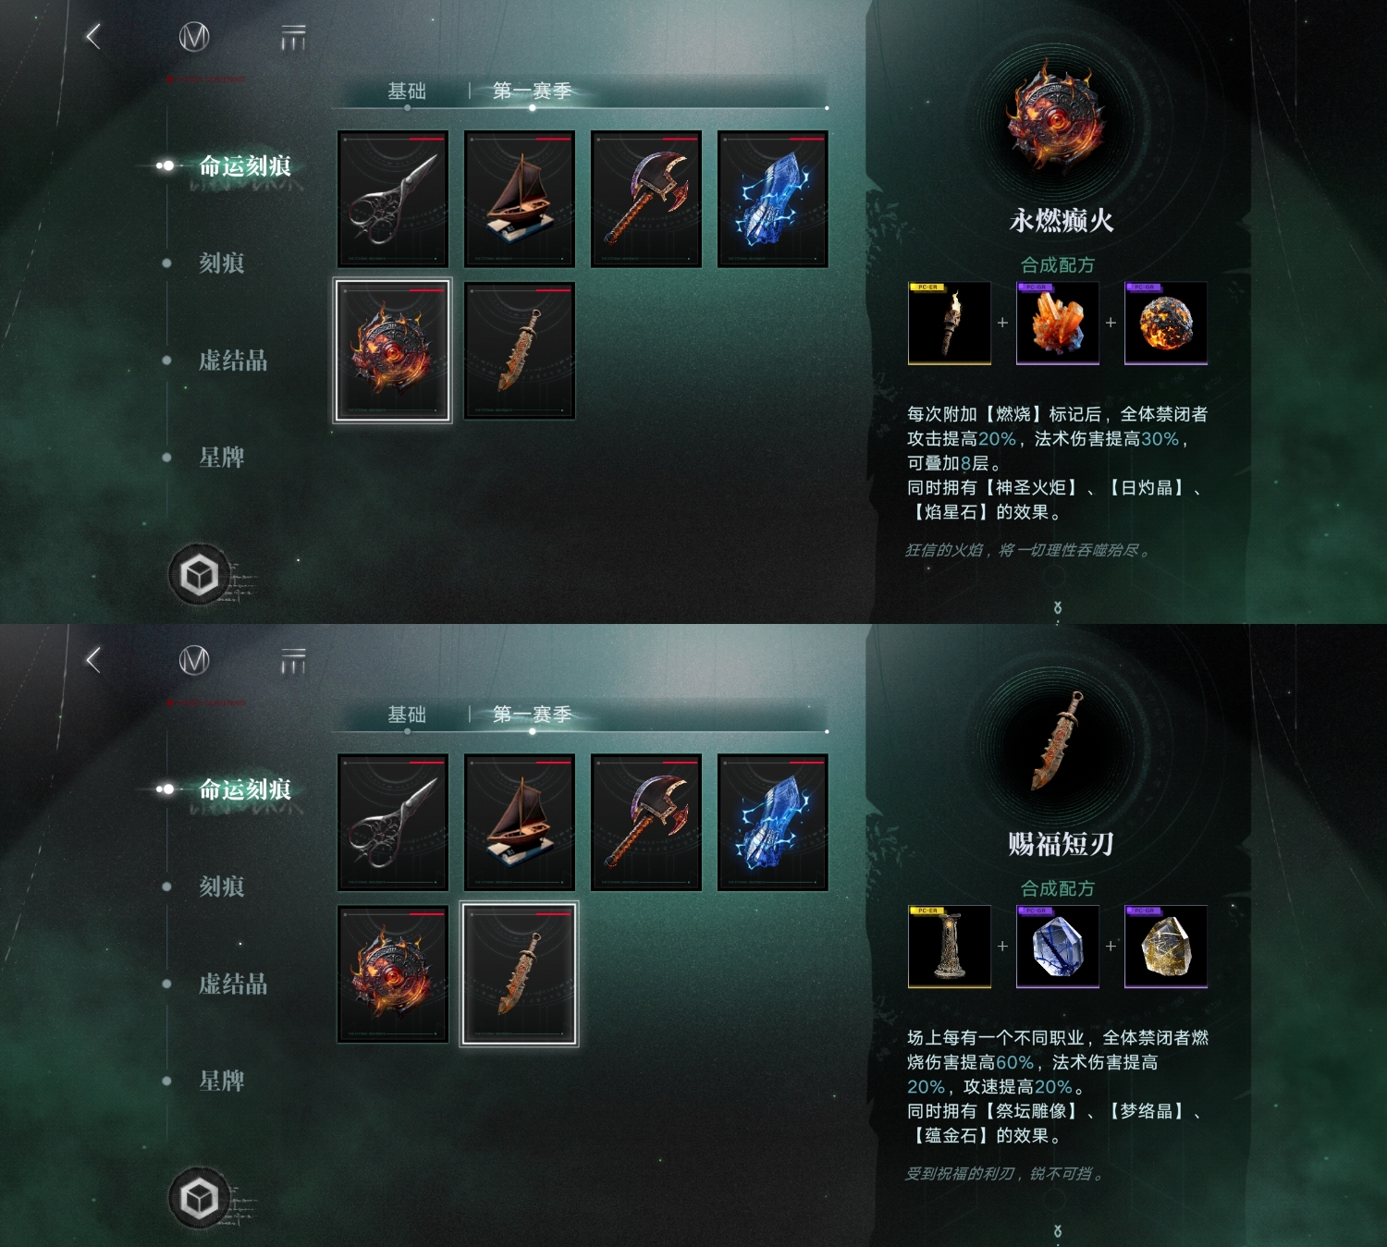Click the orange 日灼晶 crystal ingredient icon
Screen dimensions: 1387x1247
point(1058,323)
